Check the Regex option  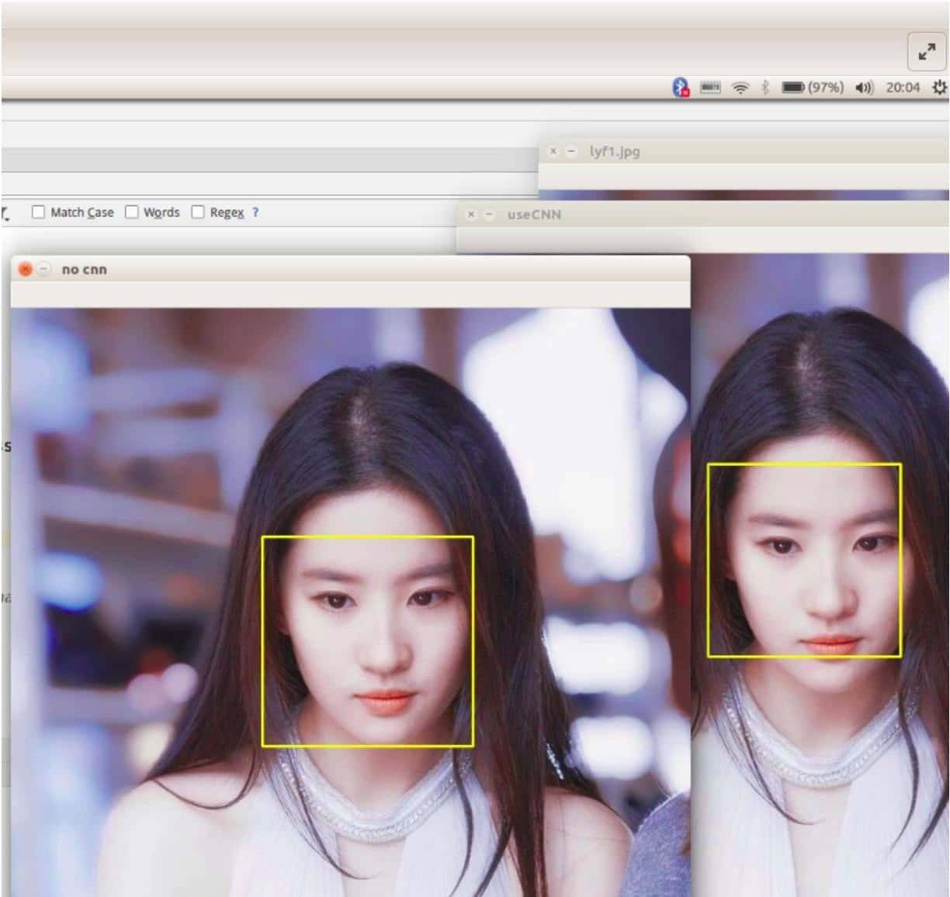point(198,212)
